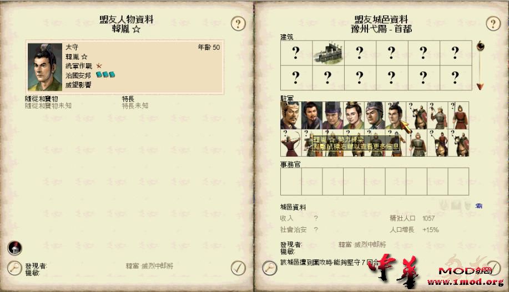Open help on the settlement info panel

493,24
